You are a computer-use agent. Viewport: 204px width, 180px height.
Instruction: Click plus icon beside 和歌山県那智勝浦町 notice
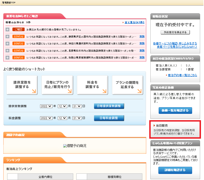pos(7,58)
